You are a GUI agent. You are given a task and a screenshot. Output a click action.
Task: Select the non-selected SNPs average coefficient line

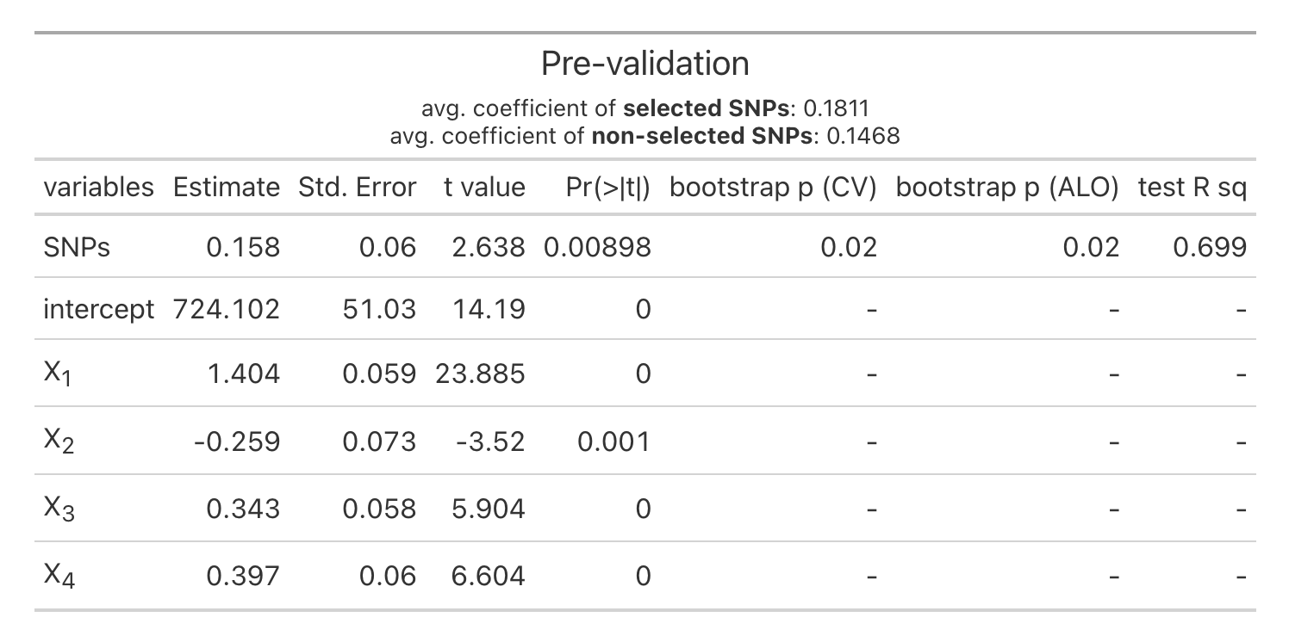[x=644, y=136]
